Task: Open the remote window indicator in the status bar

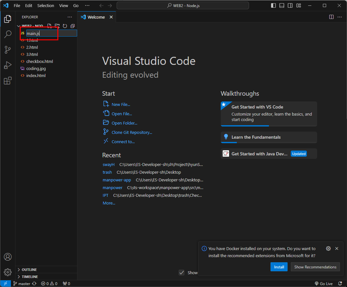Action: pos(5,283)
